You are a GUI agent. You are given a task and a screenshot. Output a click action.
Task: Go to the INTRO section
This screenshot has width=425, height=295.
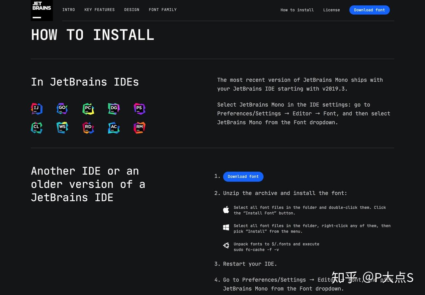(69, 10)
